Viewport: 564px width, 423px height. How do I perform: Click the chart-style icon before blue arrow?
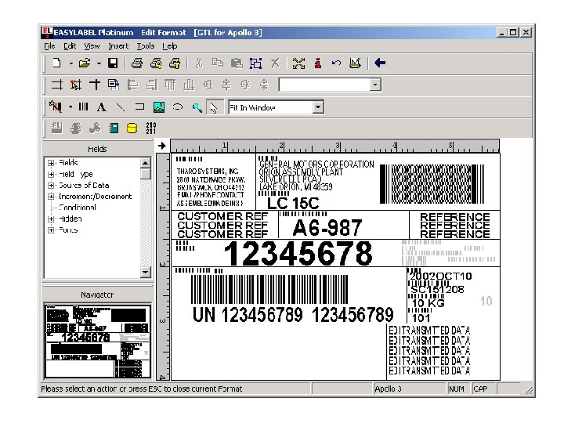coord(355,63)
